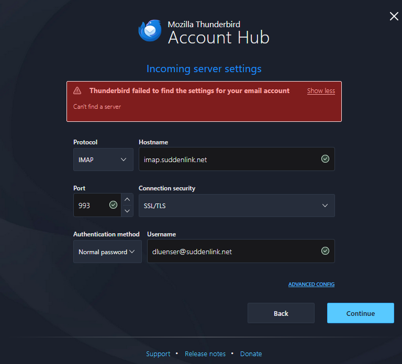Click the "Connection security" label
The width and height of the screenshot is (402, 364).
coord(167,188)
